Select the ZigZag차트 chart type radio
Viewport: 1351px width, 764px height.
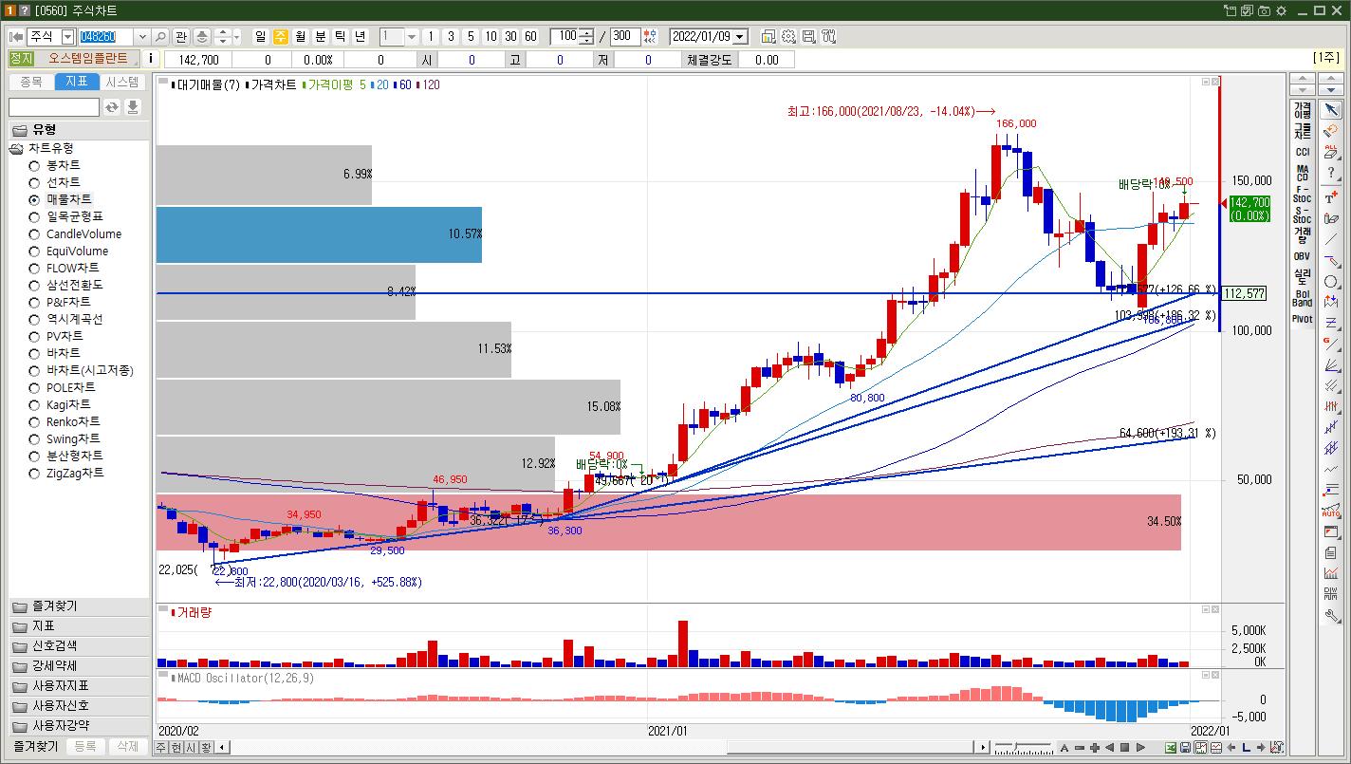coord(34,473)
